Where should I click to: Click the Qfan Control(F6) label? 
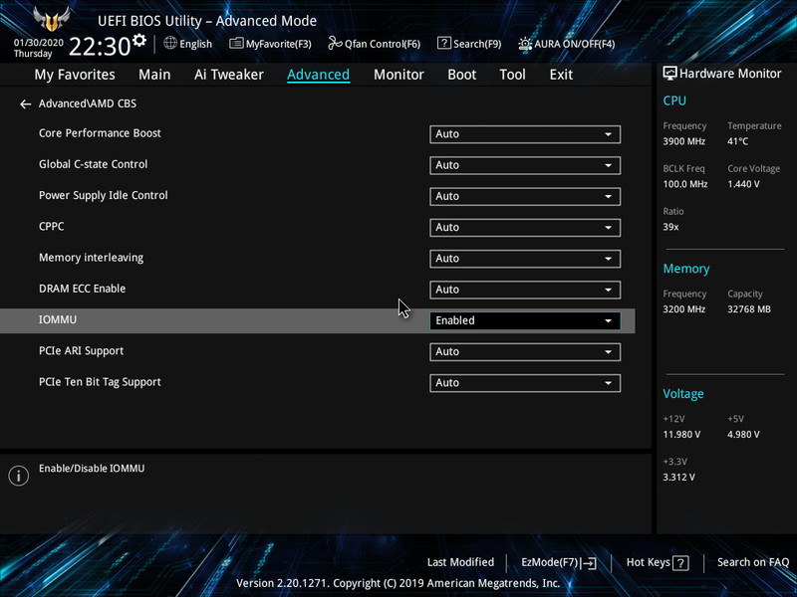(x=383, y=44)
